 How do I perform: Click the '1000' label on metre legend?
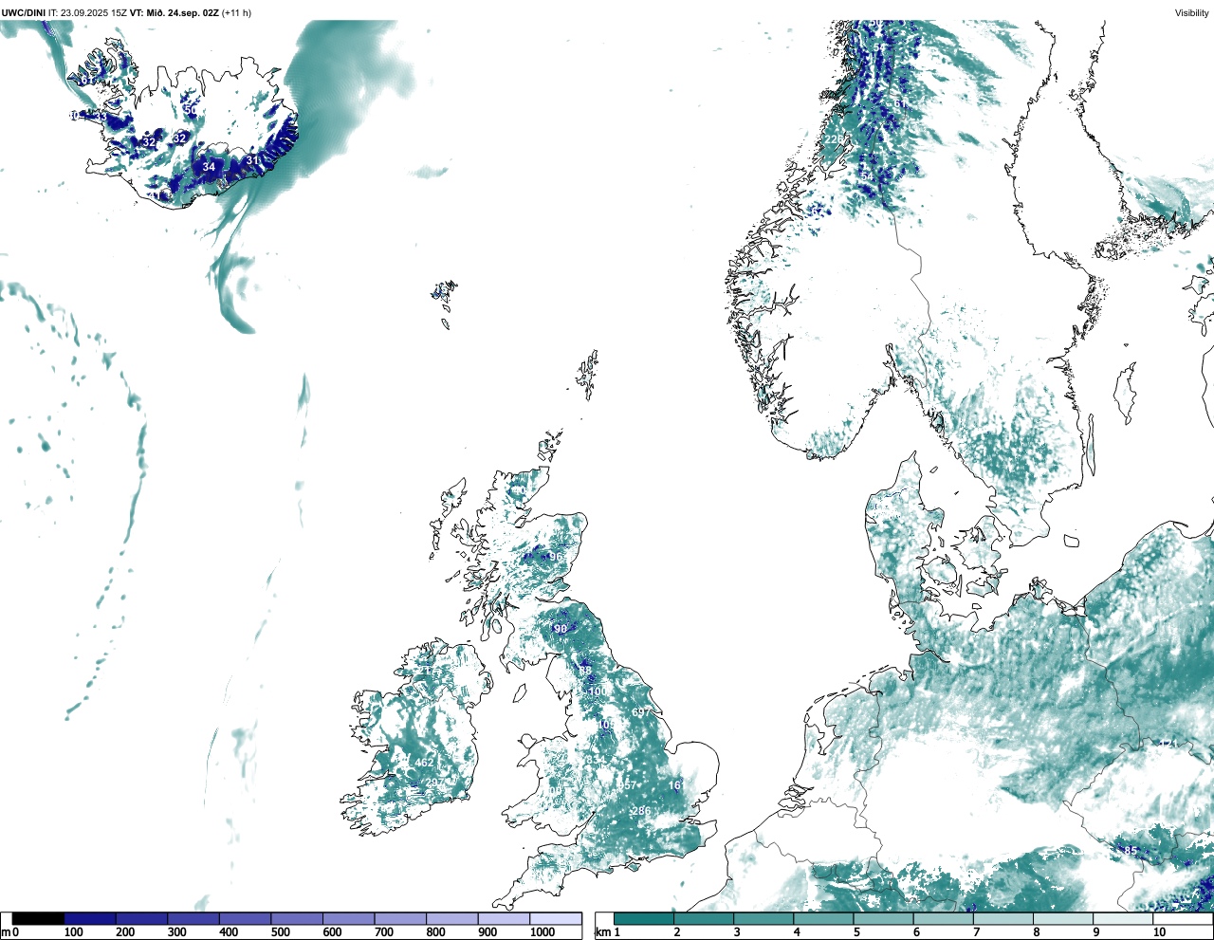coord(543,932)
